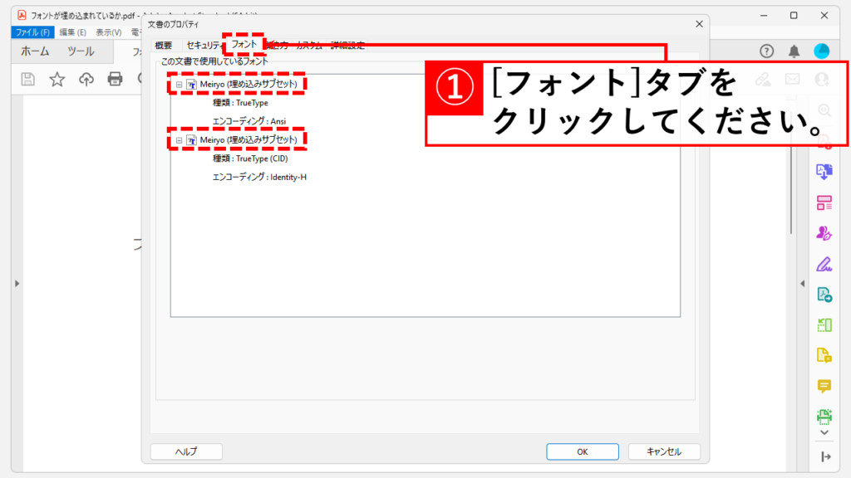Viewport: 851px width, 478px height.
Task: Click the teal send PDF tool icon
Action: pyautogui.click(x=824, y=295)
